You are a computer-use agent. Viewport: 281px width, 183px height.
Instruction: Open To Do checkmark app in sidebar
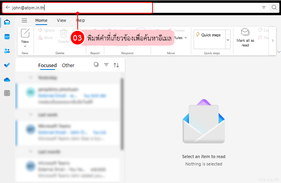click(7, 65)
